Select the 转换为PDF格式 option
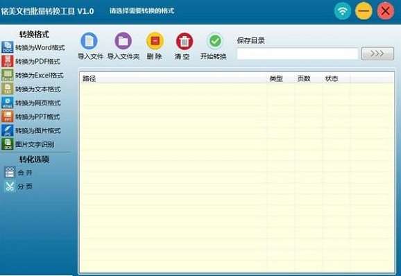The height and width of the screenshot is (276, 401). [31, 61]
